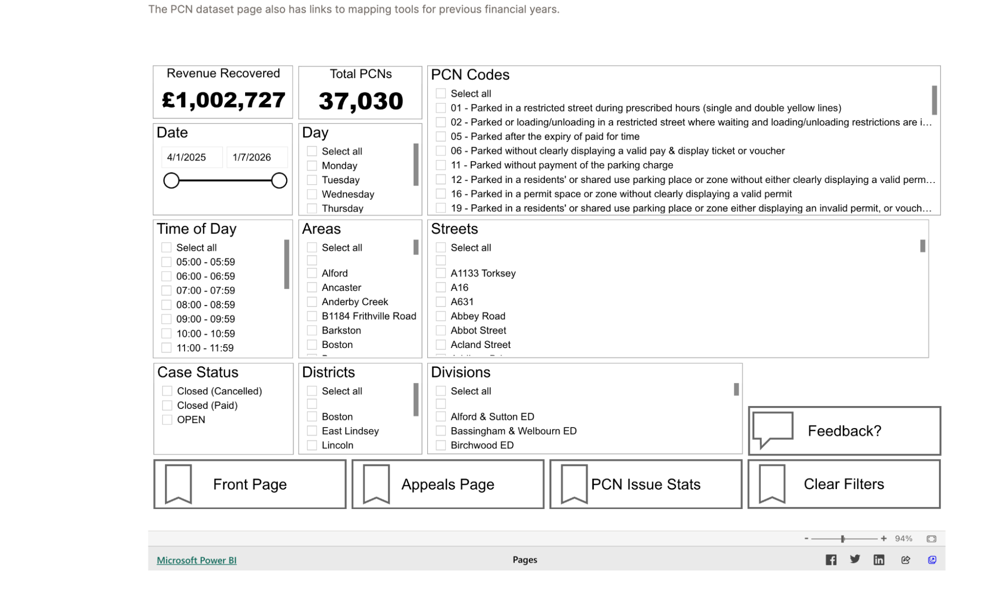This screenshot has height=593, width=1000.
Task: Click the start date field 4/1/2025
Action: 192,157
